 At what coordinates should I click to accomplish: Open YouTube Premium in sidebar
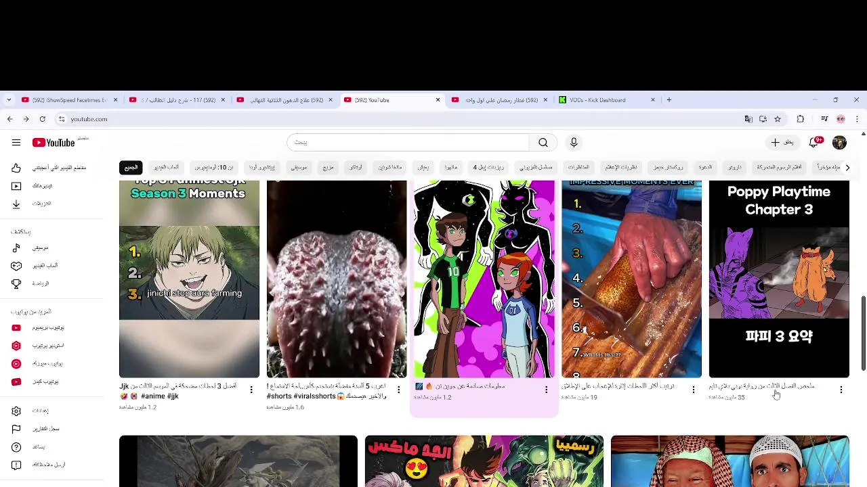(x=52, y=328)
